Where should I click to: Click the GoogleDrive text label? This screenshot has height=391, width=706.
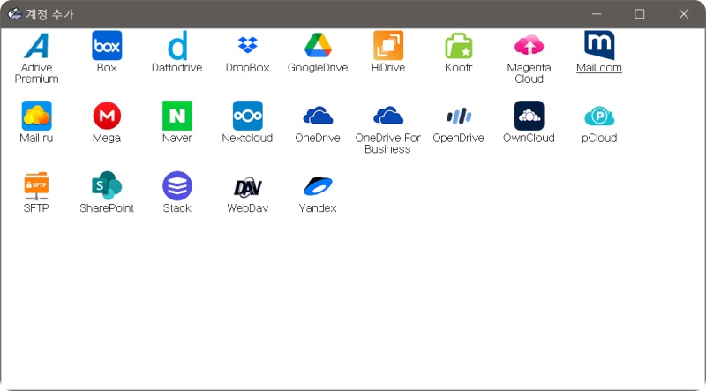(x=318, y=68)
